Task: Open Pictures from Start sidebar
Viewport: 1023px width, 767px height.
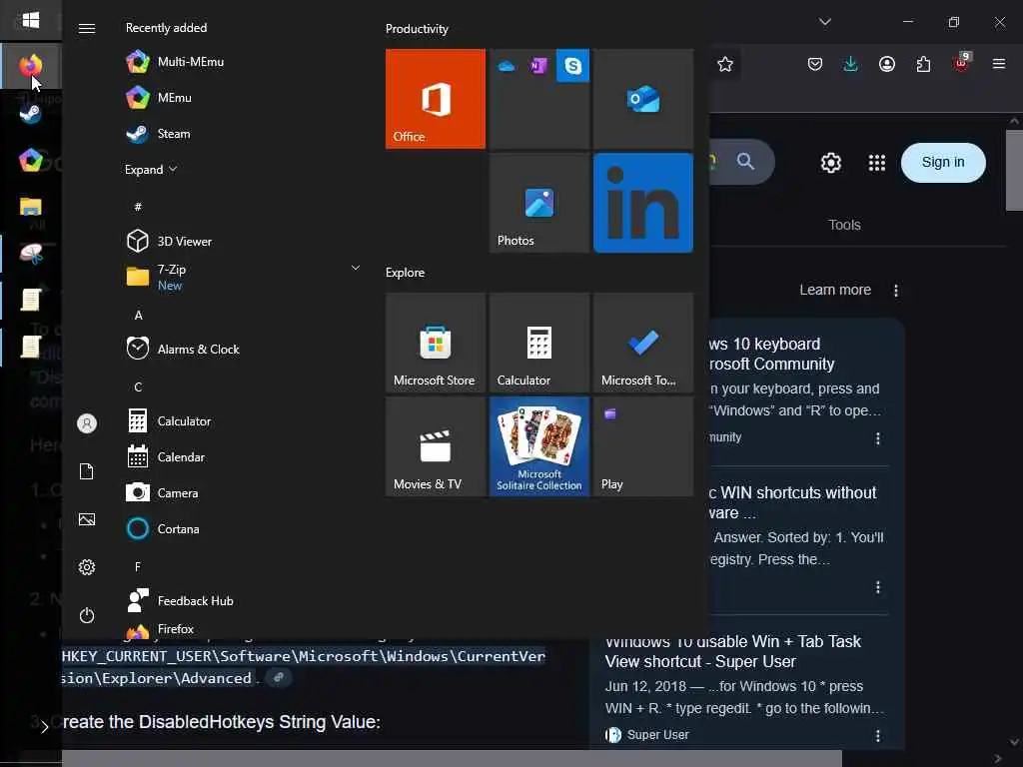Action: click(87, 519)
